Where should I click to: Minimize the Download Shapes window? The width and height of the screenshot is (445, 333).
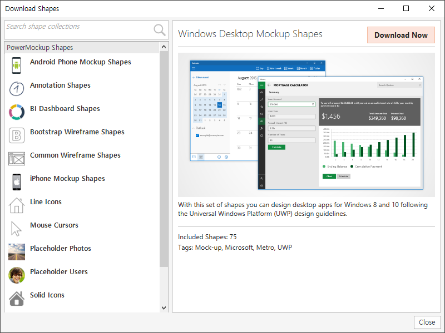(381, 8)
